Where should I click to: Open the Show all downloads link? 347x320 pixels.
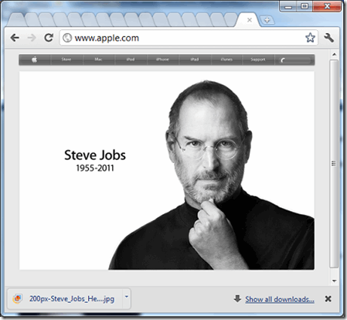[280, 299]
